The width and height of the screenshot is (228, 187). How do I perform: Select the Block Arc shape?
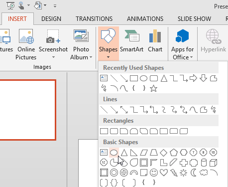[x=134, y=173]
